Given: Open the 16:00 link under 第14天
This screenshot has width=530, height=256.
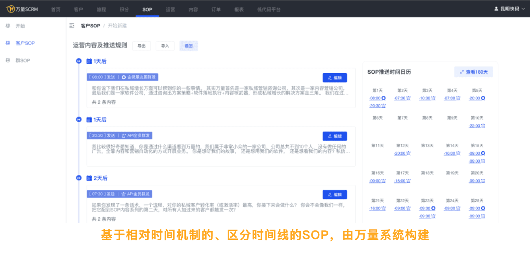Looking at the screenshot, I should [452, 153].
